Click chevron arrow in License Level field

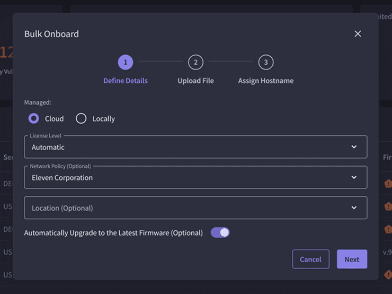(354, 147)
